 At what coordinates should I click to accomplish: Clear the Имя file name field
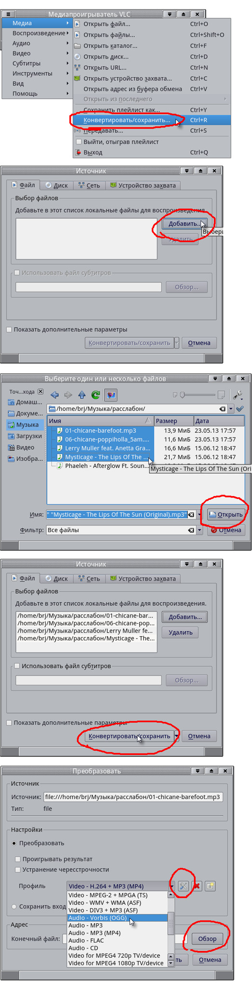tap(191, 515)
